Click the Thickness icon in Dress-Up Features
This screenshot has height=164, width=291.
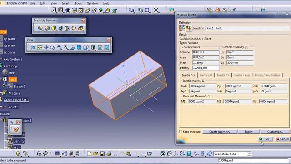[67, 28]
